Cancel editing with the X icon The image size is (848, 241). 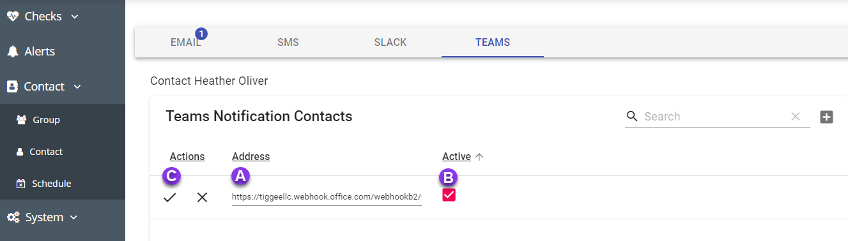point(203,198)
